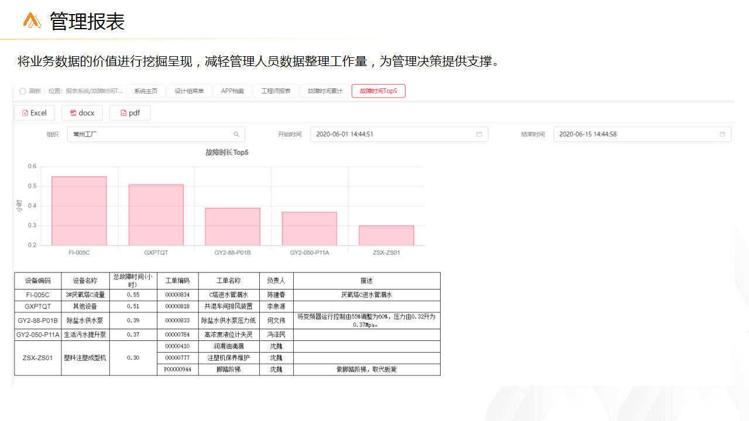Click the 位置 breadcrumb text 报表系统/故障时间T...
This screenshot has width=749, height=421.
tap(94, 91)
